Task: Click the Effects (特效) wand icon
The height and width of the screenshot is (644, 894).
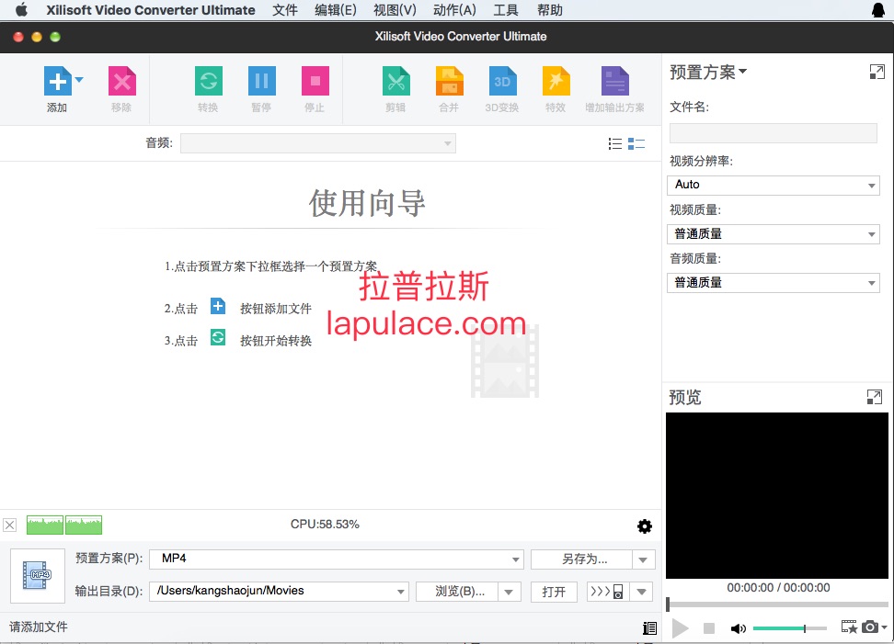Action: click(x=556, y=82)
